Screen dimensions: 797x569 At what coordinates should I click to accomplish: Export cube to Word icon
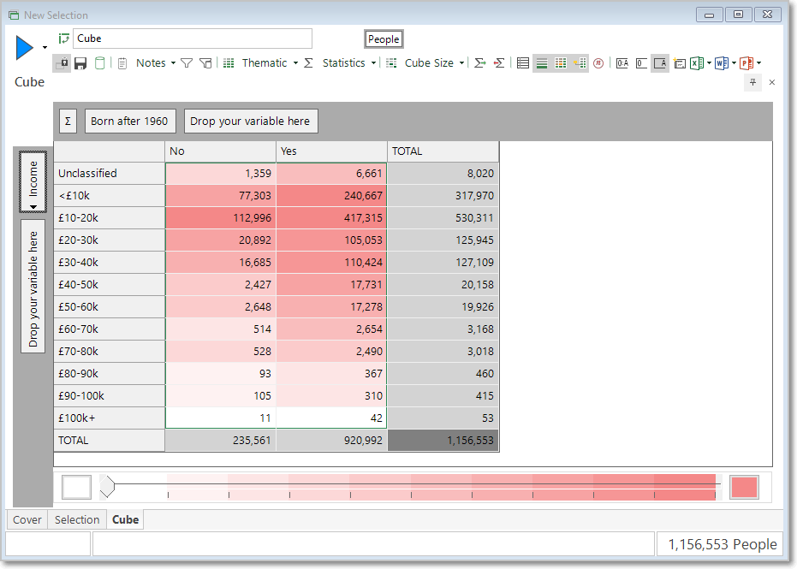pyautogui.click(x=722, y=63)
